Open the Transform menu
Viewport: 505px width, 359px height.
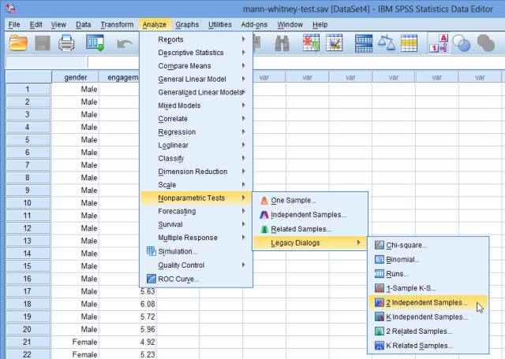point(117,24)
